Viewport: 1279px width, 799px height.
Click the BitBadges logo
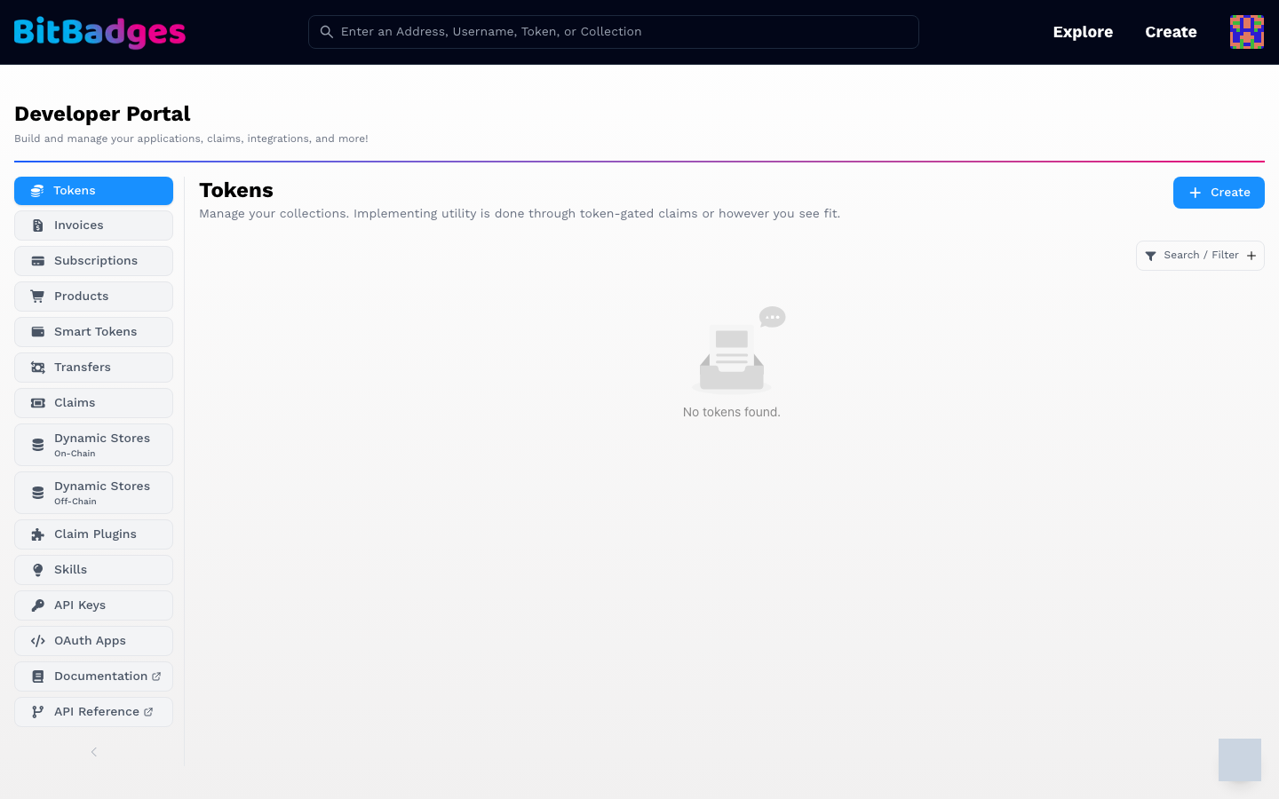click(x=99, y=32)
